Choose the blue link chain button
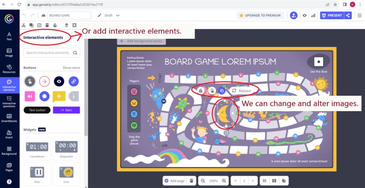 coord(73,81)
